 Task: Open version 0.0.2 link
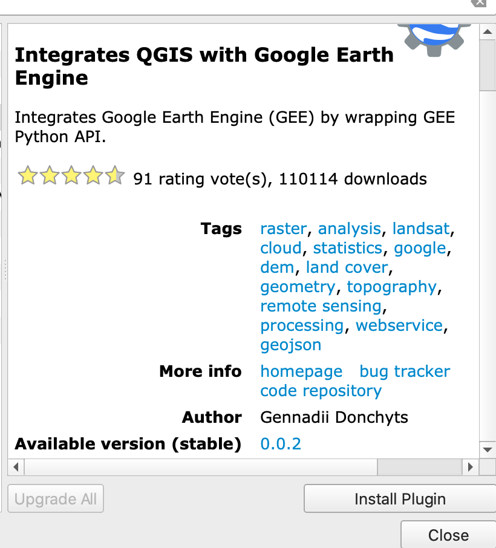[x=280, y=443]
